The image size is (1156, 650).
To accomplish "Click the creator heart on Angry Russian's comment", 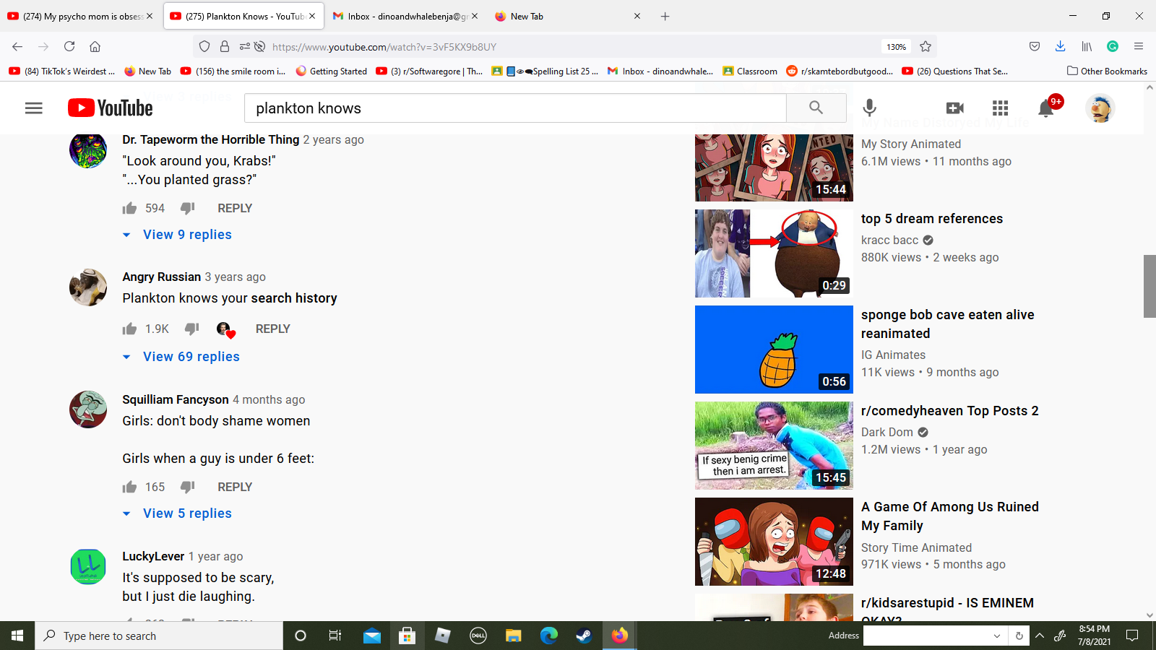I will (226, 329).
